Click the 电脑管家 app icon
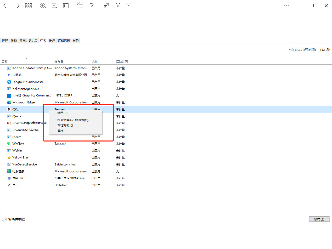The width and height of the screenshot is (332, 249). (9, 171)
